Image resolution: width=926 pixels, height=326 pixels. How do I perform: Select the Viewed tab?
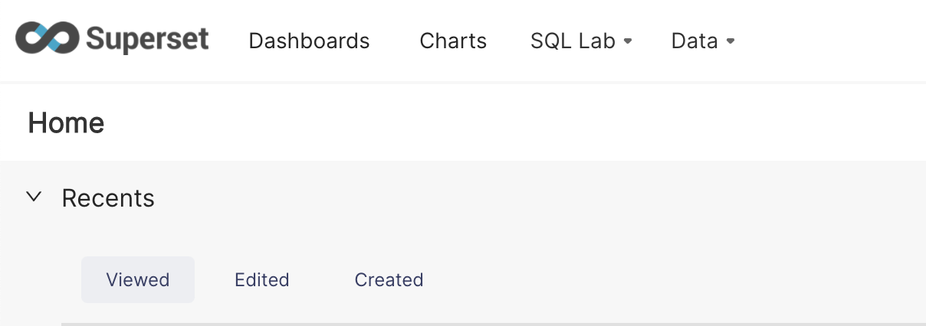click(138, 279)
